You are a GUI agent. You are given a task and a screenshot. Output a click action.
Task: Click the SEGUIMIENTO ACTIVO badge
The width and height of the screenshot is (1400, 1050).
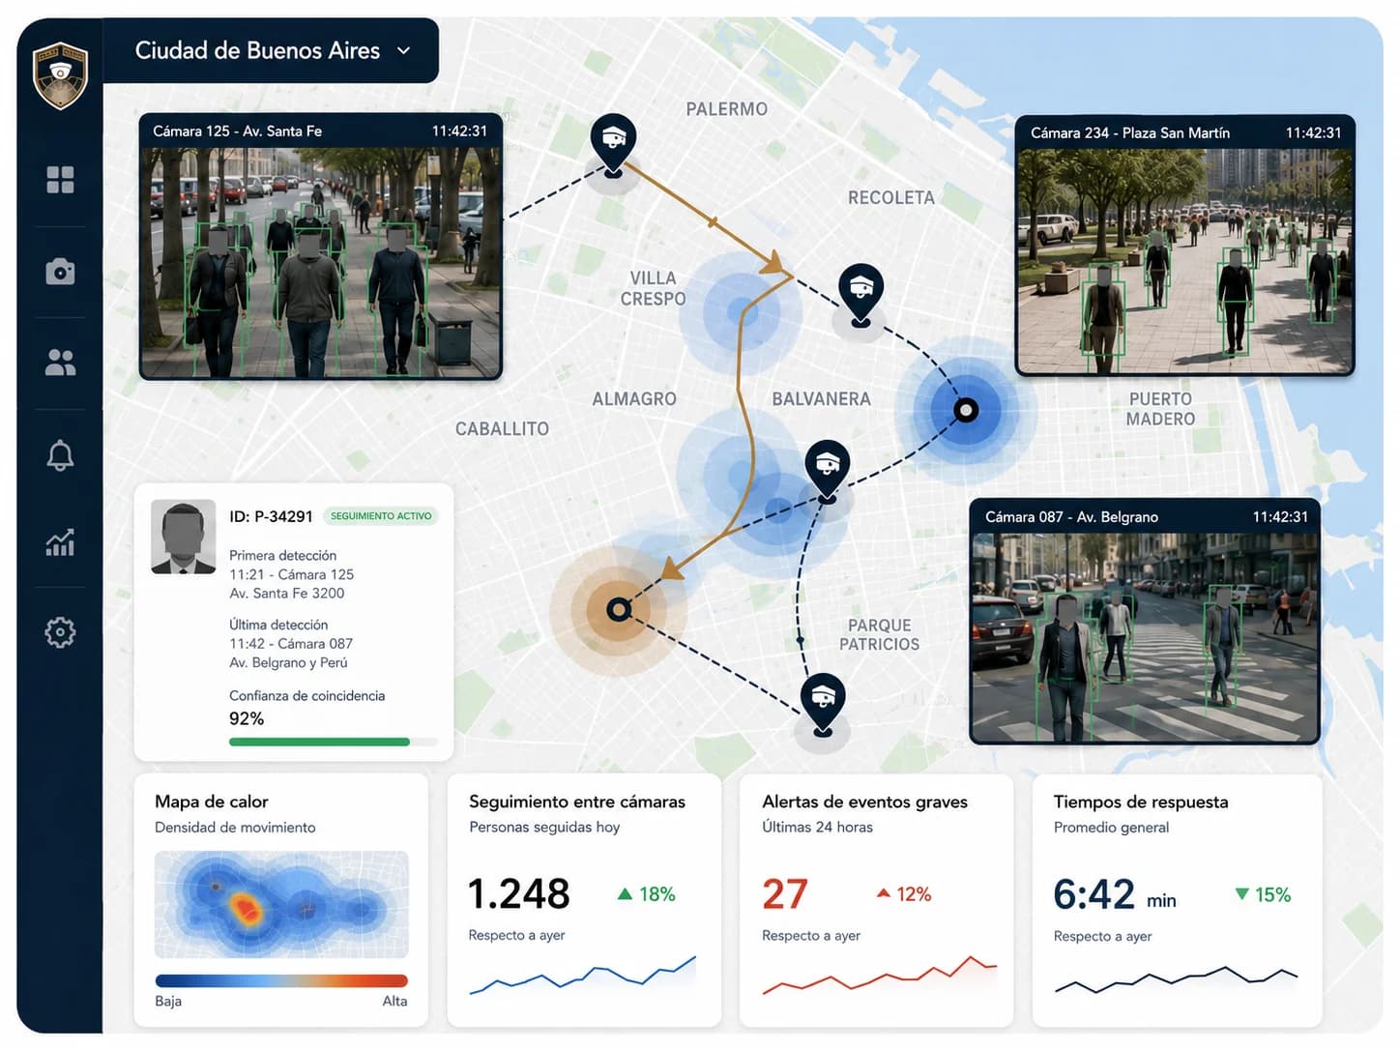pos(381,516)
